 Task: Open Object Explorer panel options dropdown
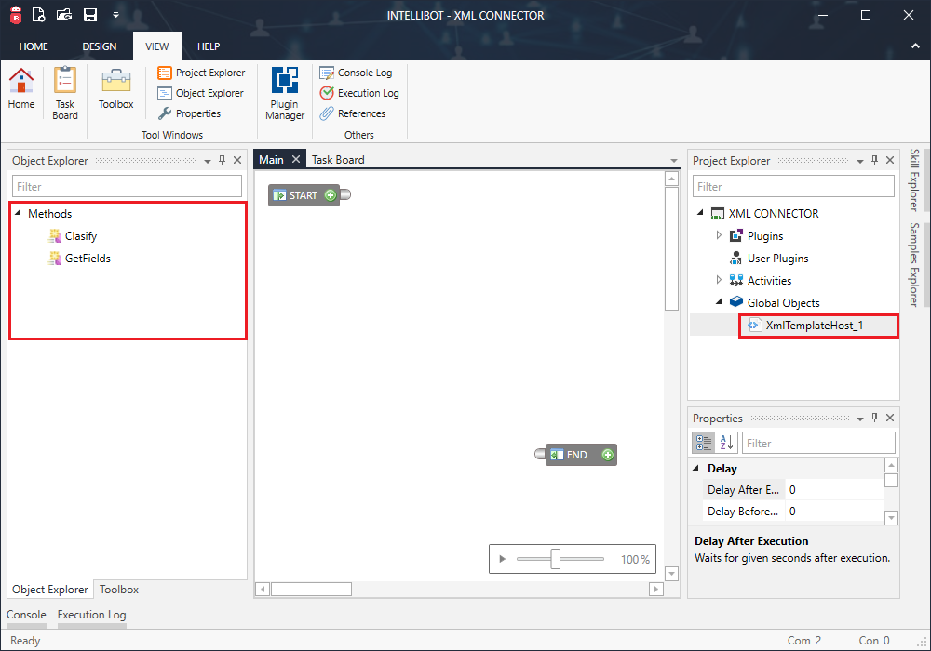[x=208, y=161]
